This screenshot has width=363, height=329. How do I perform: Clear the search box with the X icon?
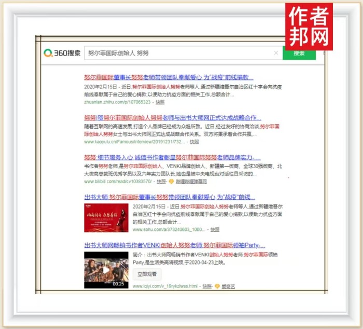pos(276,53)
